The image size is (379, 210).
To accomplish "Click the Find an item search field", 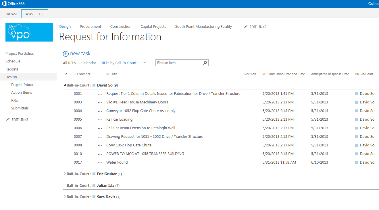I will (x=179, y=63).
